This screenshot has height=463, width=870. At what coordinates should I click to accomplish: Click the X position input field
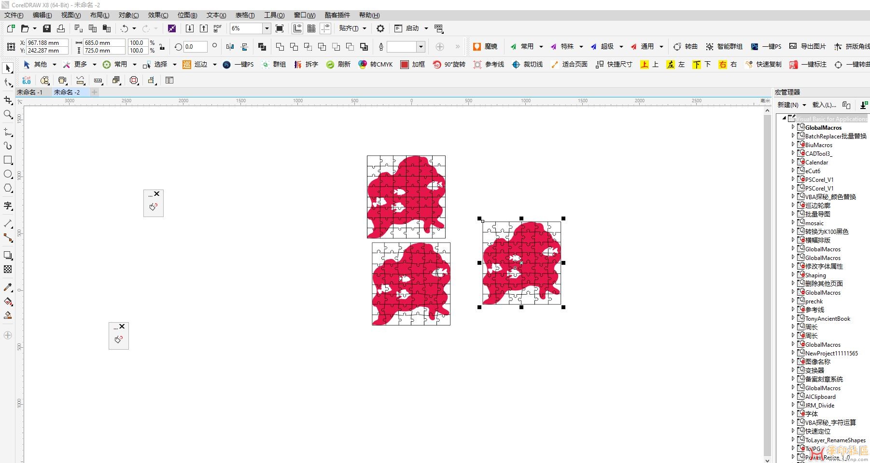(x=47, y=42)
